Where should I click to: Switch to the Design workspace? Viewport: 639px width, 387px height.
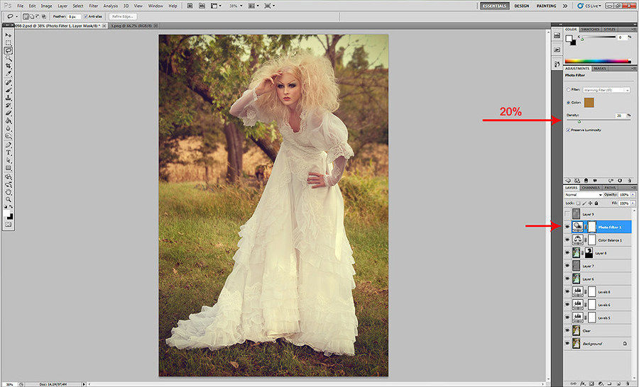521,6
